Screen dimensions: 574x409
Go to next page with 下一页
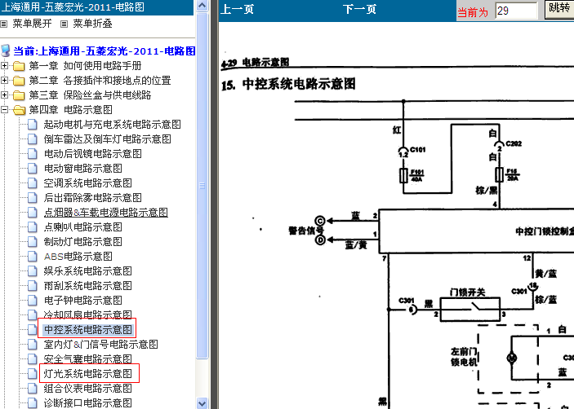[359, 9]
